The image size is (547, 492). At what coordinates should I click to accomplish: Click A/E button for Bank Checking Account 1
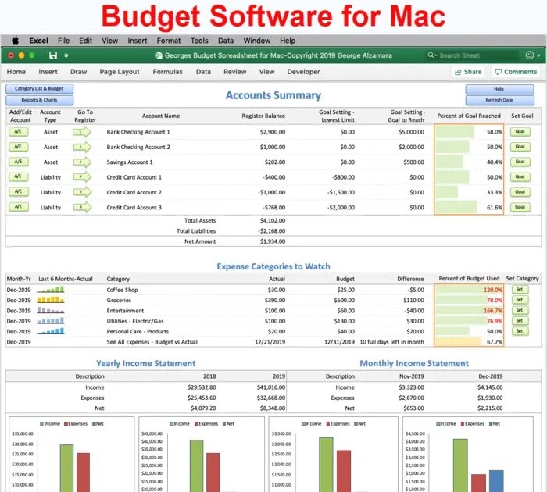[x=19, y=131]
